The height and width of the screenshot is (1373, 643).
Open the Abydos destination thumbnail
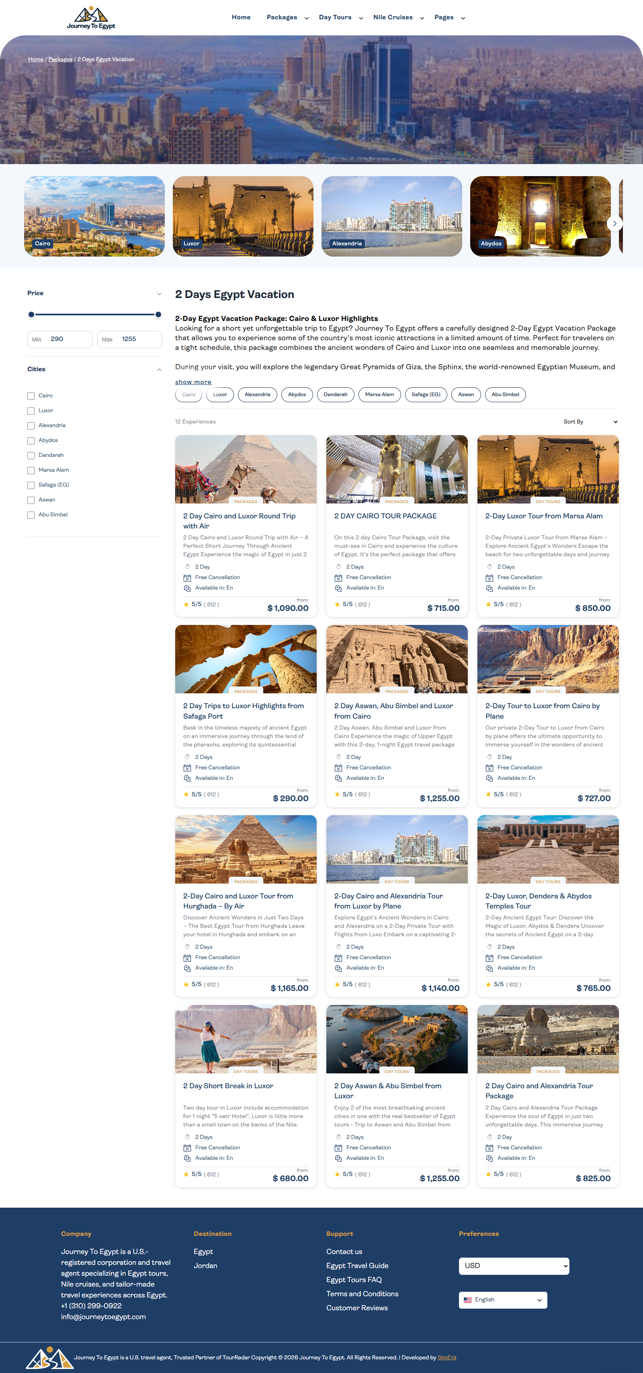(x=540, y=216)
